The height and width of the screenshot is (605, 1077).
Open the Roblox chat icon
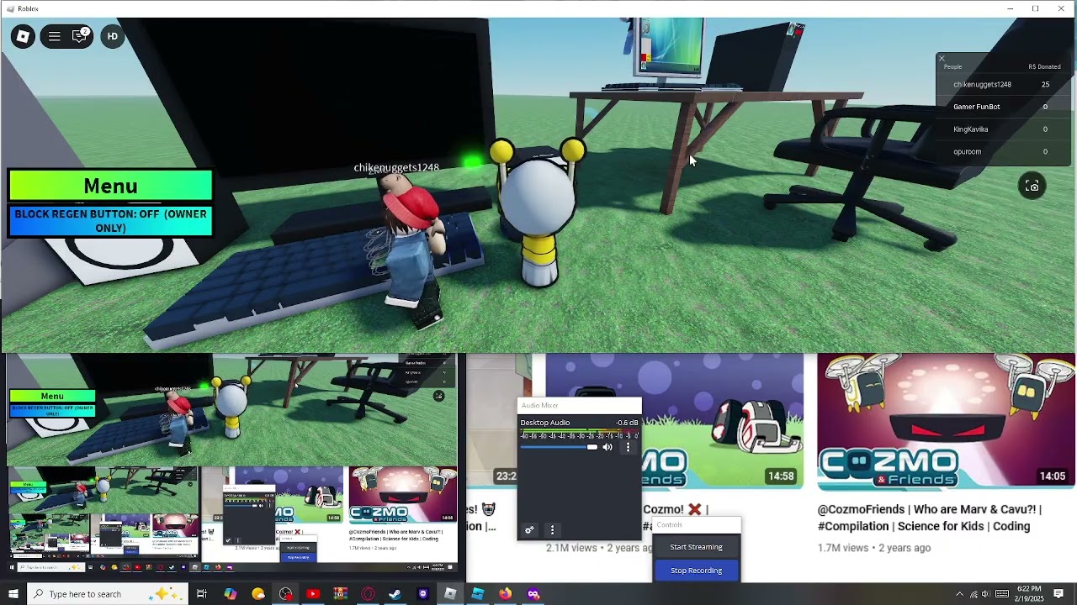coord(80,35)
